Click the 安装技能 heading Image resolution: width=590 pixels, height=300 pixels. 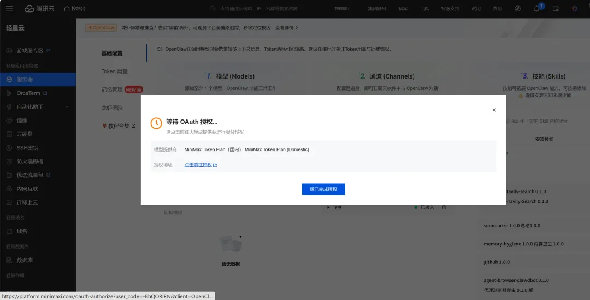click(x=545, y=139)
